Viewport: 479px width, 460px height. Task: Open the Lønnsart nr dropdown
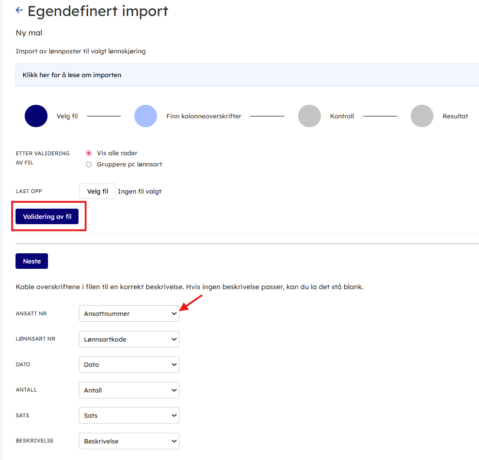point(129,340)
